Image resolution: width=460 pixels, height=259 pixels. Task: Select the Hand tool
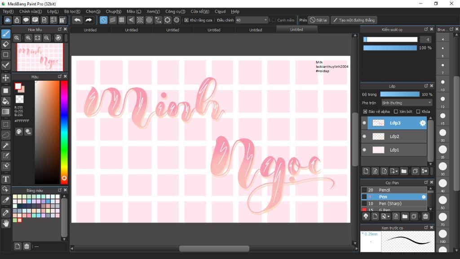(6, 223)
